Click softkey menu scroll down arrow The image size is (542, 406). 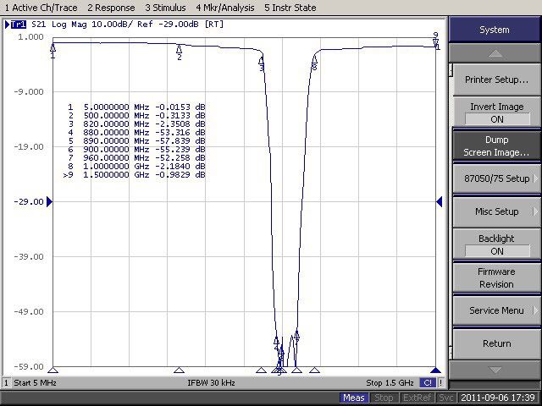coord(495,370)
